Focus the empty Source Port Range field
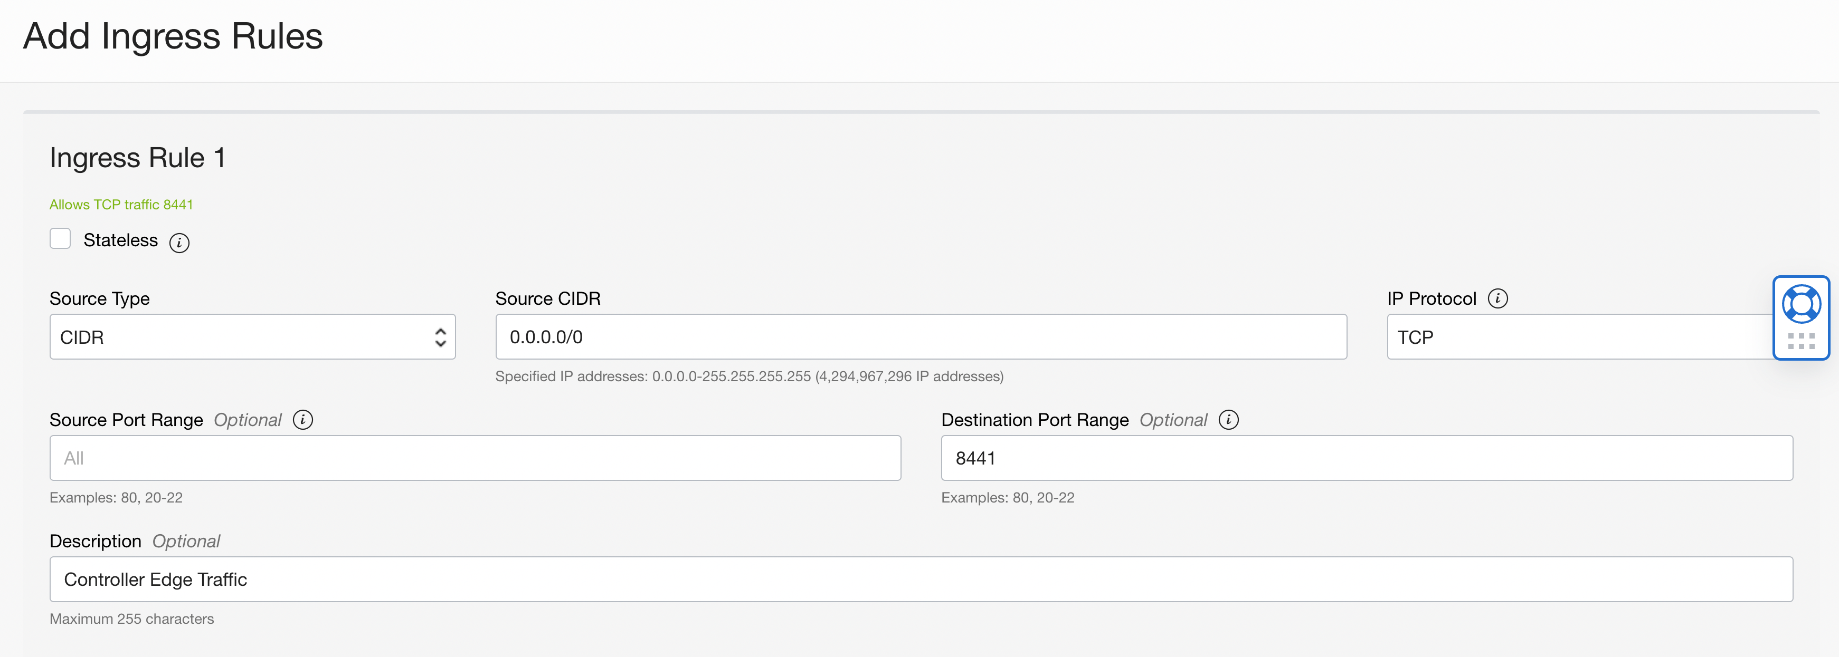Screen dimensions: 1839x657 click(475, 458)
